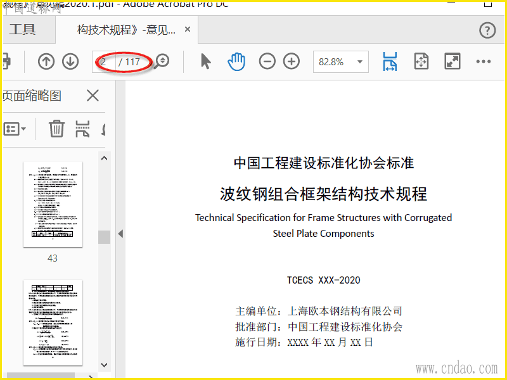Click the 页面缩略图 panel title

32,96
